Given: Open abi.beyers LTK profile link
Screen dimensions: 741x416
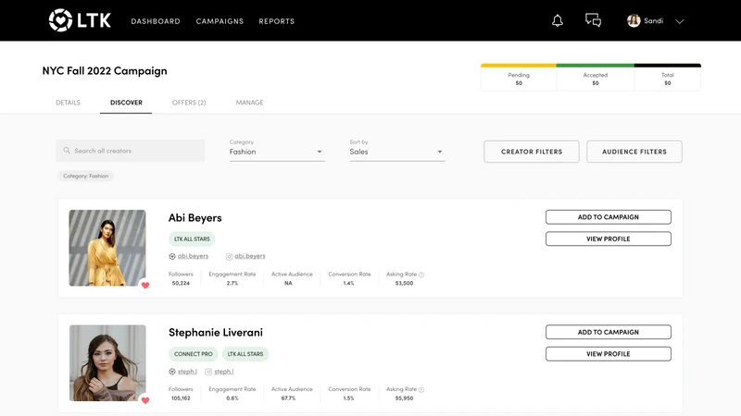Looking at the screenshot, I should pyautogui.click(x=189, y=256).
